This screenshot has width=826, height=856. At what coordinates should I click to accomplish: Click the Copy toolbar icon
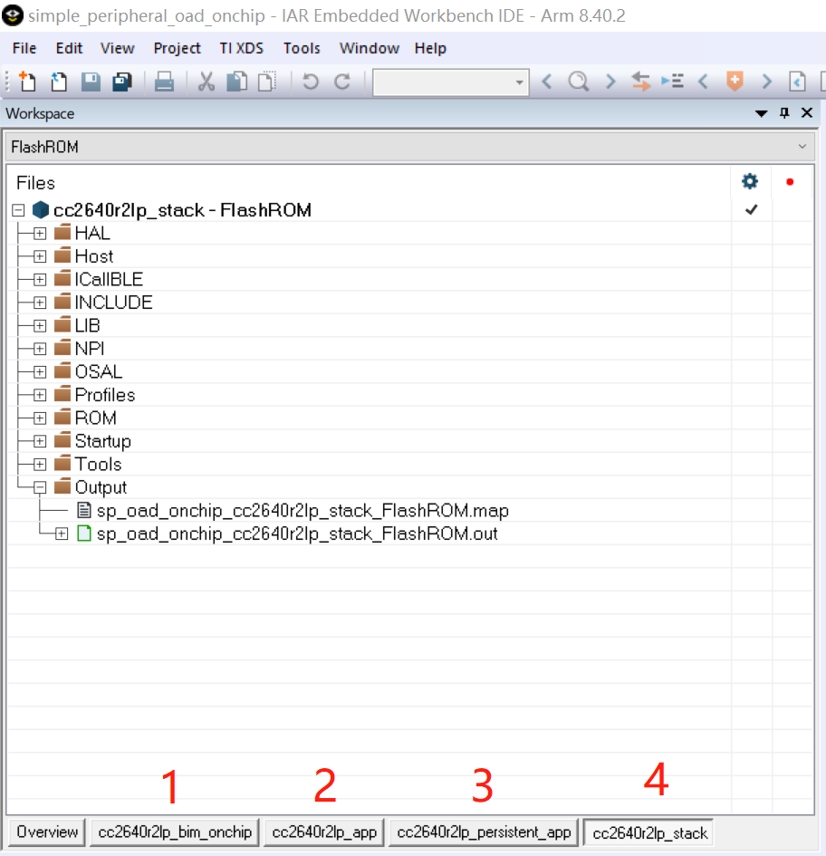(237, 82)
